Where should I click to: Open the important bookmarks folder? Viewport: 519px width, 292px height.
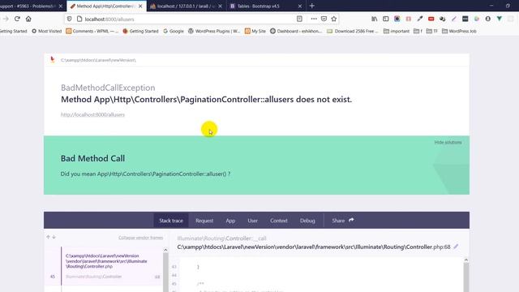pyautogui.click(x=397, y=31)
